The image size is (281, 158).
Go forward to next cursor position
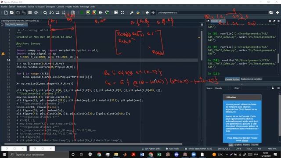pos(153,13)
